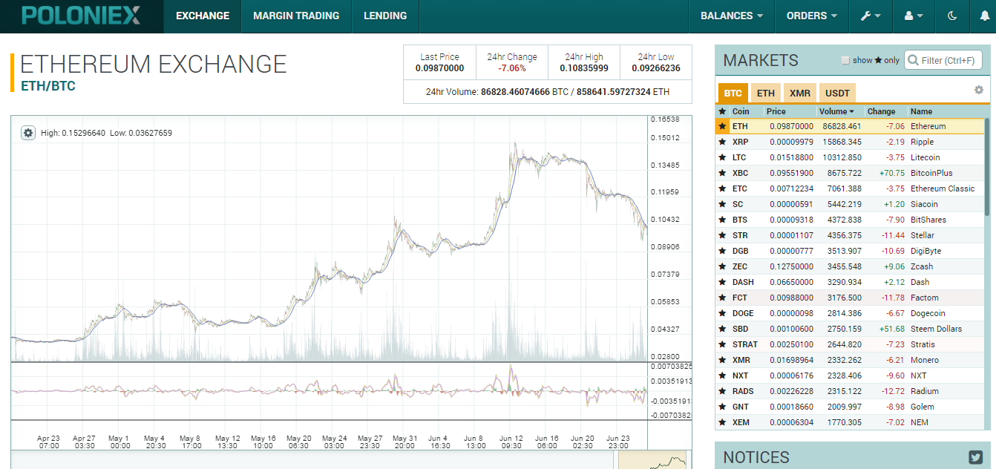Viewport: 996px width, 469px height.
Task: Open Margin Trading page
Action: 296,16
